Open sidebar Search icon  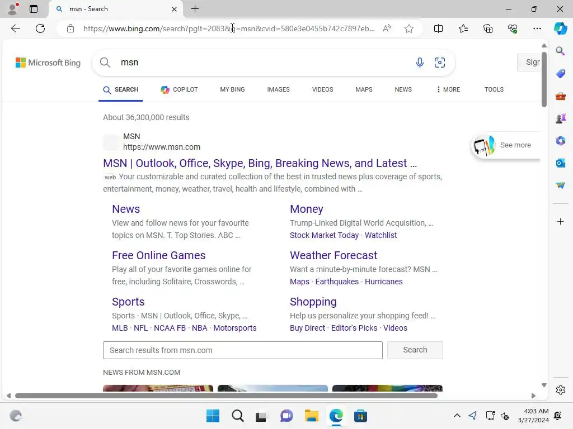(560, 51)
